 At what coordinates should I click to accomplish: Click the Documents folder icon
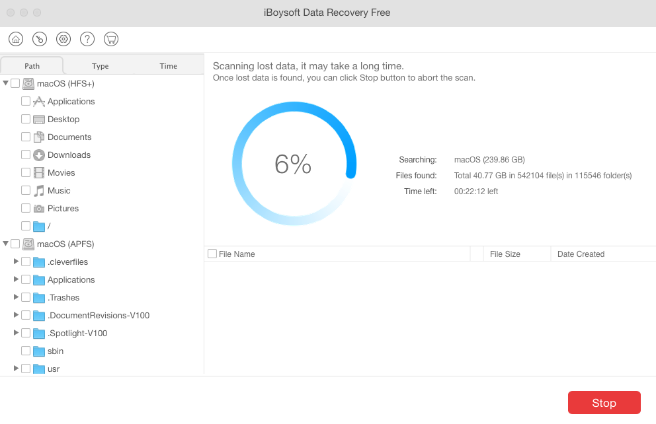coord(39,137)
